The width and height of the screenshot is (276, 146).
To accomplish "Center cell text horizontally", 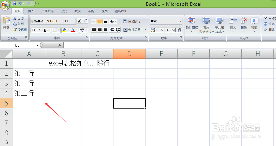I will point(100,30).
